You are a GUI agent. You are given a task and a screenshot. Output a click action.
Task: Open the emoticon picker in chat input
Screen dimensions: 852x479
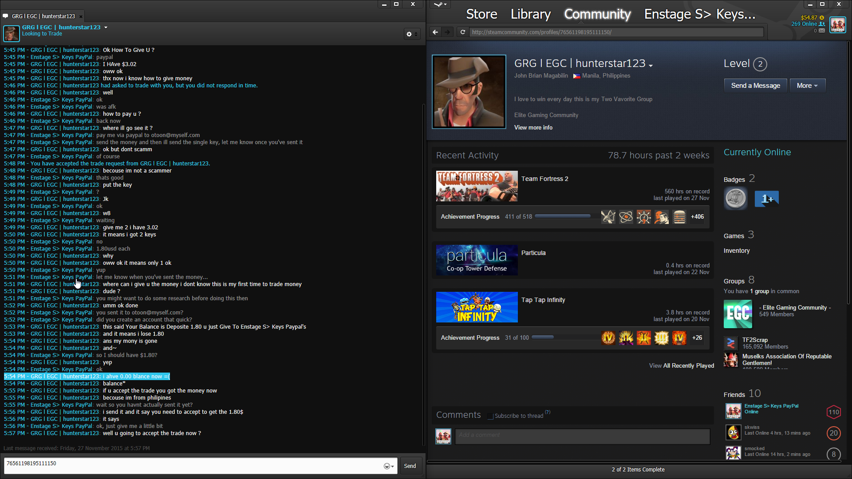click(x=388, y=466)
